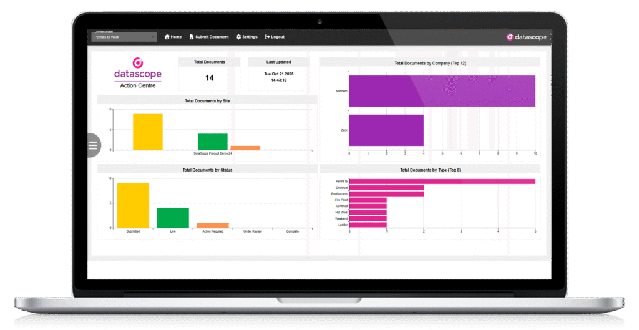The width and height of the screenshot is (639, 330).
Task: Click the datascope Action Centre logo
Action: pos(138,73)
